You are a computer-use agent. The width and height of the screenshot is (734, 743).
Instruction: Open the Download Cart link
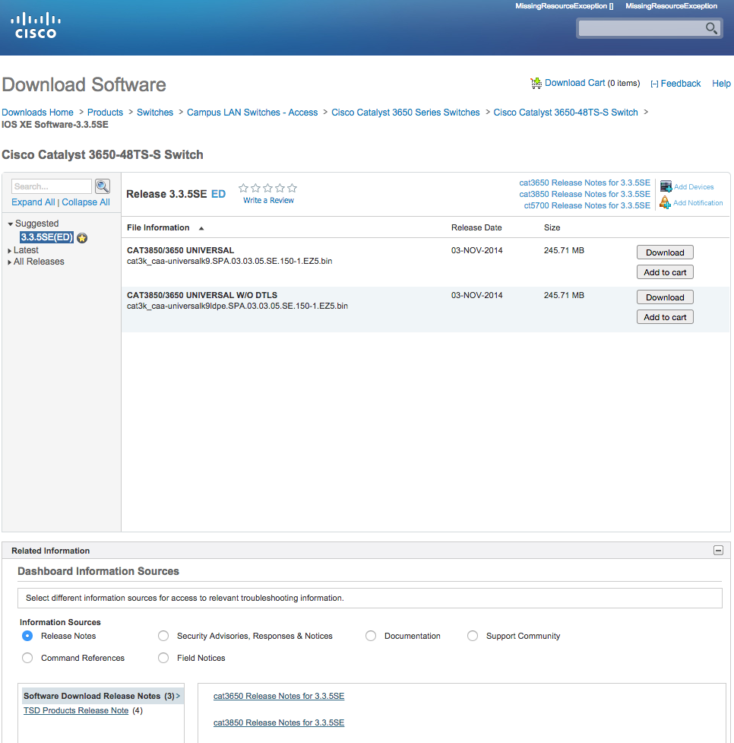click(x=575, y=83)
